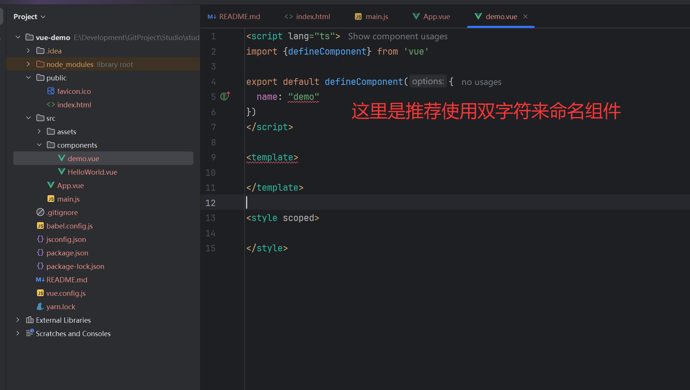
Task: Click the yarn cat icon beside yarn.lock
Action: [x=40, y=306]
